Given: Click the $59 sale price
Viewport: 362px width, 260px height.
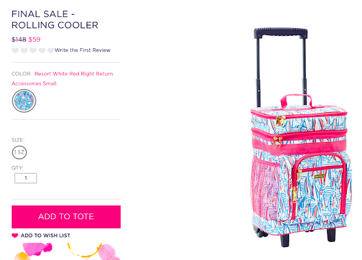Looking at the screenshot, I should [x=35, y=40].
